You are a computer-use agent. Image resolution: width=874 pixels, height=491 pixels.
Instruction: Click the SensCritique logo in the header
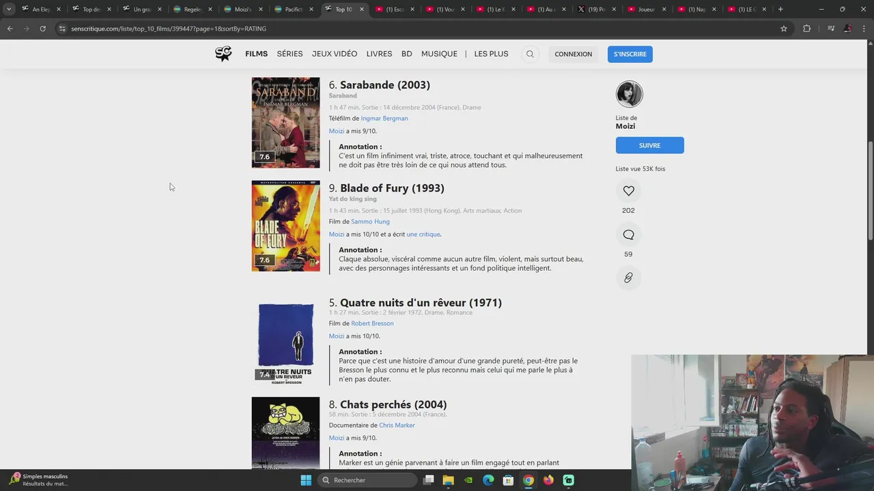click(223, 54)
